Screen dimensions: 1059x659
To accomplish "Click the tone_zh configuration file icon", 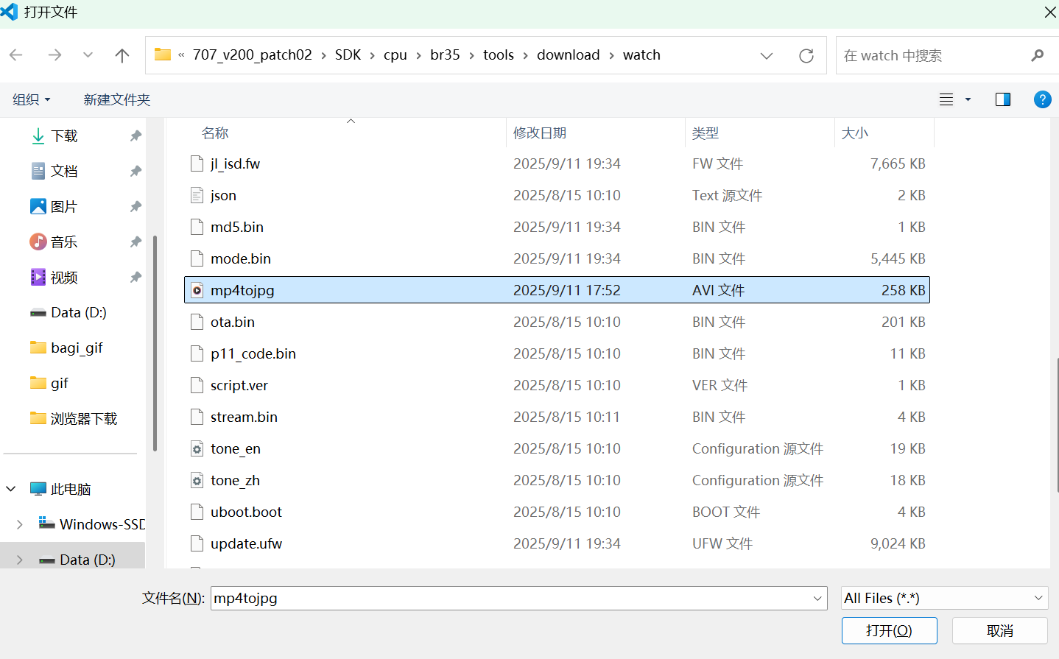I will (x=197, y=480).
